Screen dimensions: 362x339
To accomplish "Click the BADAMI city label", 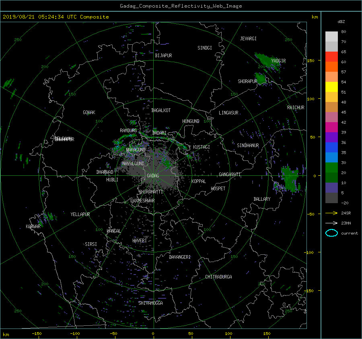I will tap(159, 133).
